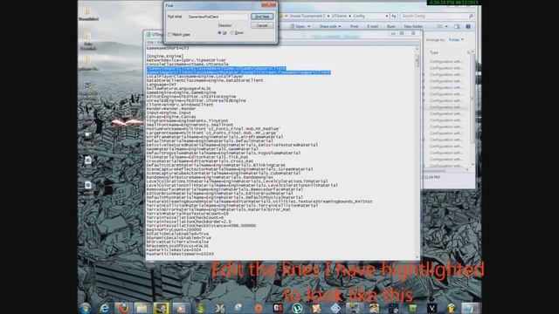Click the Input=Engine.Input line
The image size is (559, 314).
(x=169, y=113)
